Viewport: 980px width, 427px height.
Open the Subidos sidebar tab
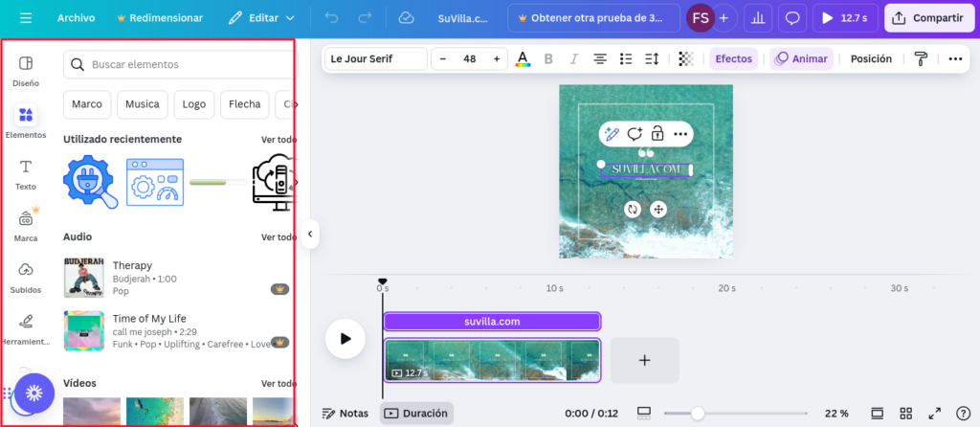[x=26, y=279]
